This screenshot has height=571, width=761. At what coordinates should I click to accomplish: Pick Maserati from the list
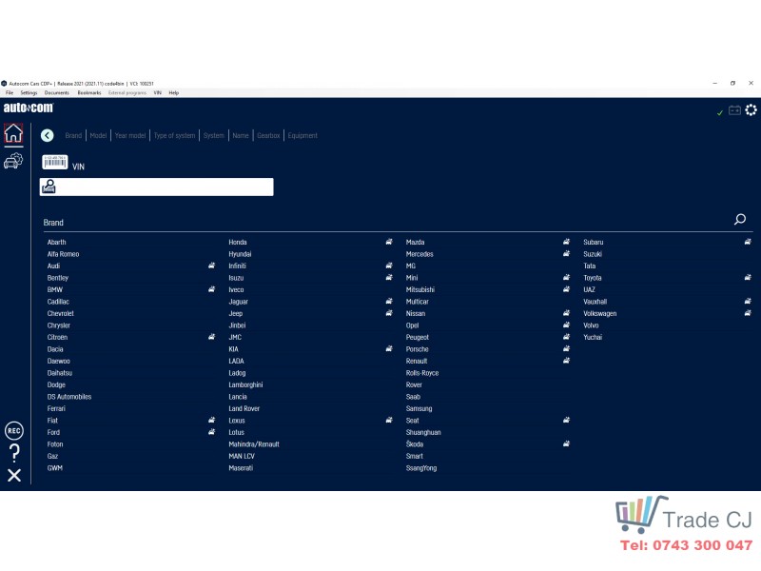[241, 468]
